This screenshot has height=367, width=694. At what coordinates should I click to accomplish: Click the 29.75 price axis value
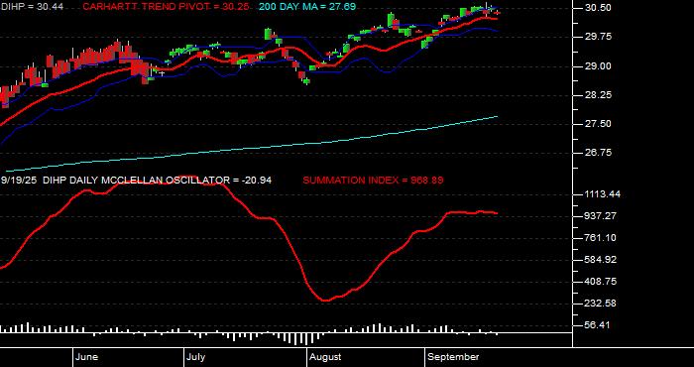coord(599,37)
